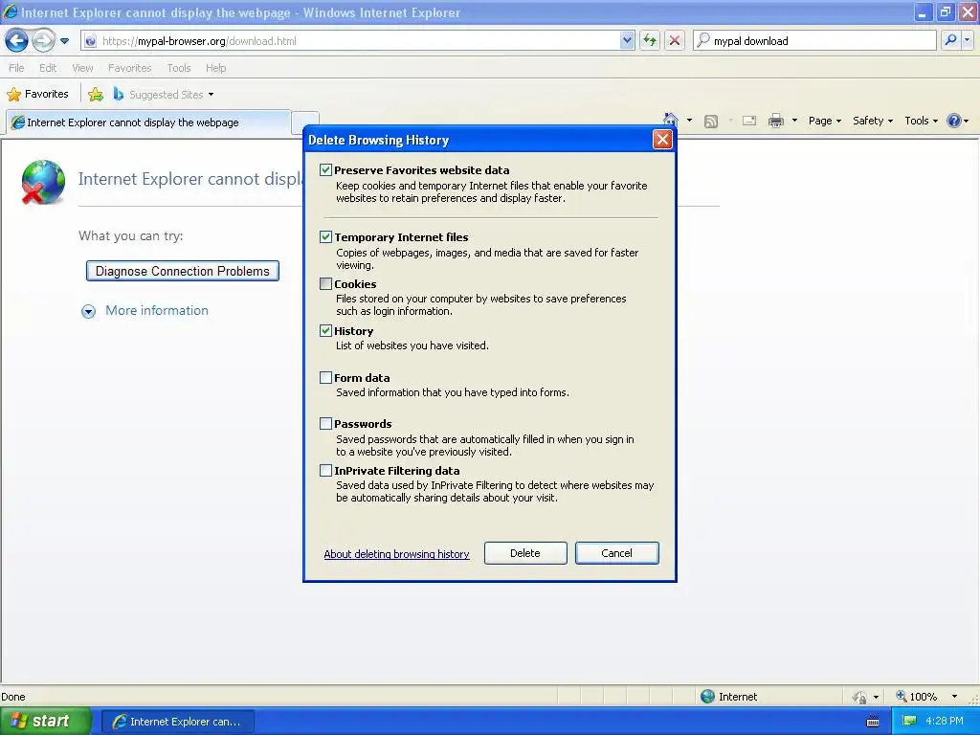This screenshot has height=735, width=980.
Task: Check the Form data checkbox
Action: coord(325,377)
